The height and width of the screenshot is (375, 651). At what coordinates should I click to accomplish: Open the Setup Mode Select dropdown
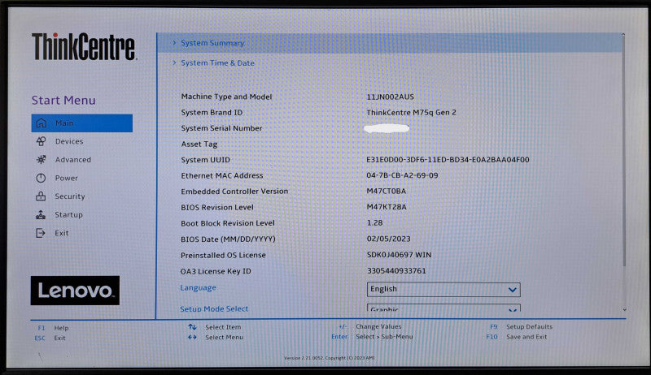pos(443,308)
